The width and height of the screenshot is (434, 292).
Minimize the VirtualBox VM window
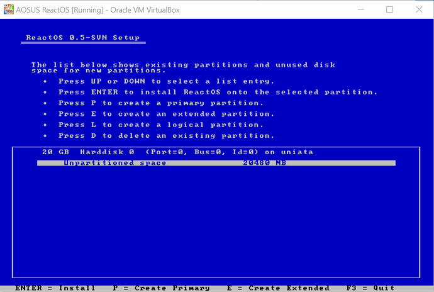tap(360, 9)
